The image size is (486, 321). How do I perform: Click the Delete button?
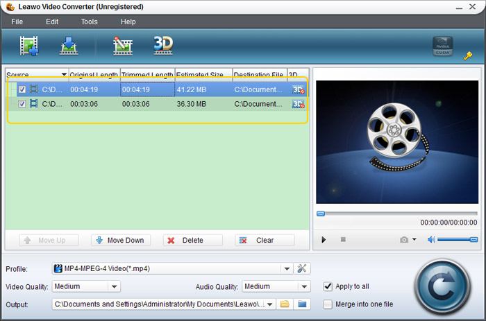pyautogui.click(x=192, y=240)
